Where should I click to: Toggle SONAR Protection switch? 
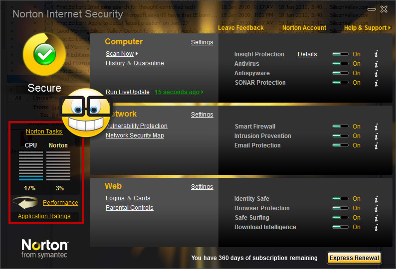click(340, 83)
